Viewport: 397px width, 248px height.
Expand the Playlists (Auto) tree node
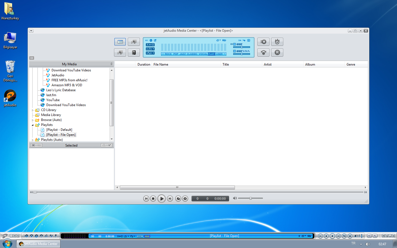[33, 140]
